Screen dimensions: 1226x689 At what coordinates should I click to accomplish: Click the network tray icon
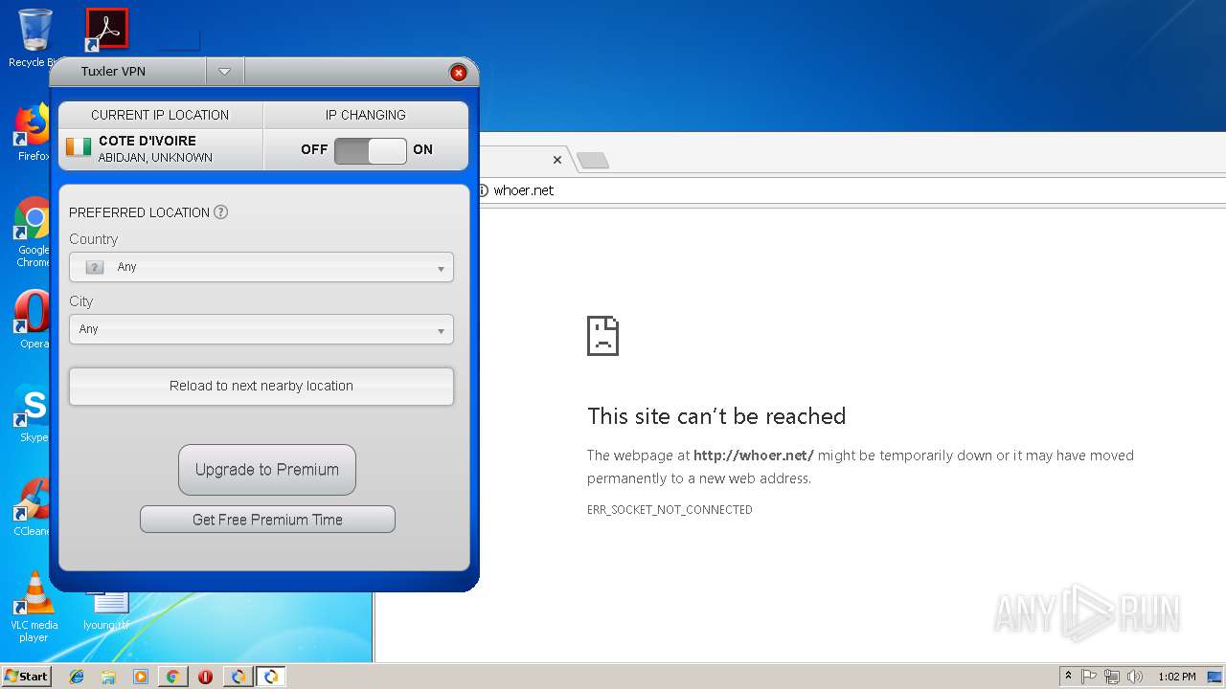(1112, 677)
